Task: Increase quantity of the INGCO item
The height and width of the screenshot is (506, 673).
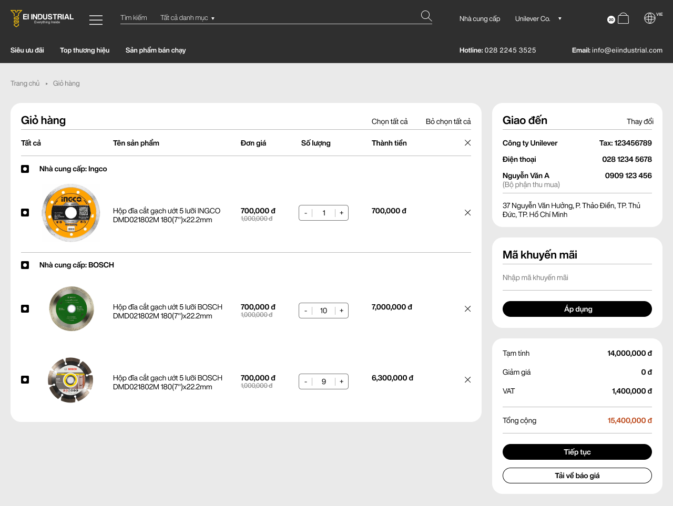Action: click(342, 213)
